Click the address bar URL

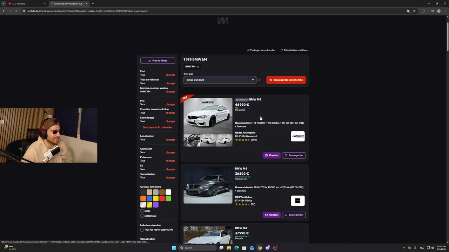88,11
